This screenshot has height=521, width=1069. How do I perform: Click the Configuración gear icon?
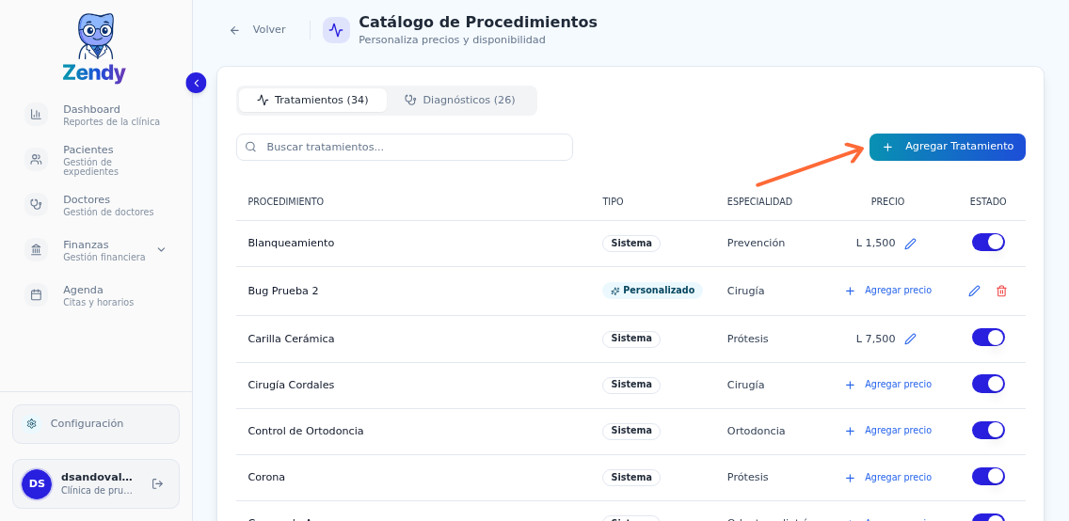31,423
